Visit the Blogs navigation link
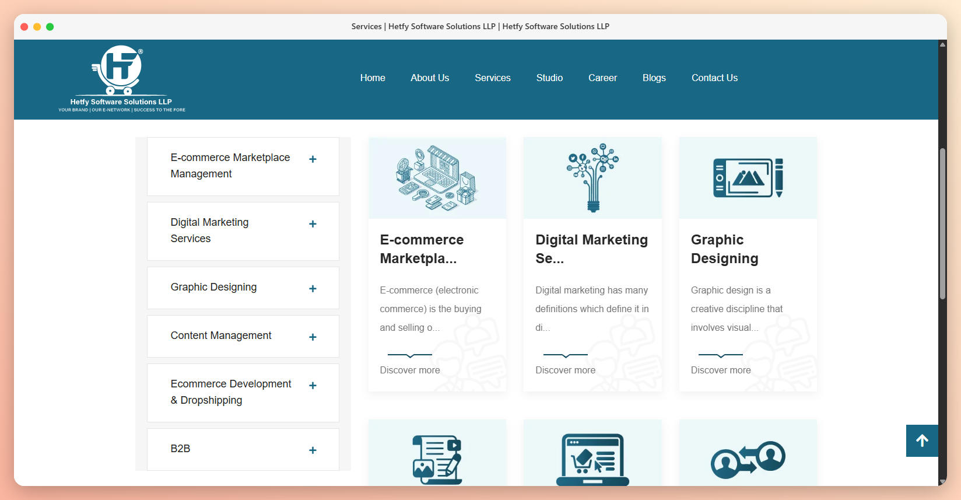 tap(654, 78)
